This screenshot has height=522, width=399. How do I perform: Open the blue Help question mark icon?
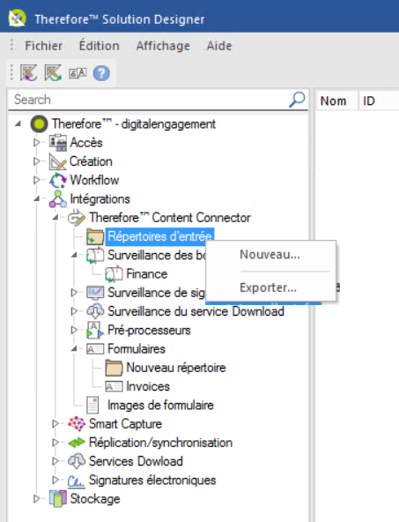[x=101, y=73]
